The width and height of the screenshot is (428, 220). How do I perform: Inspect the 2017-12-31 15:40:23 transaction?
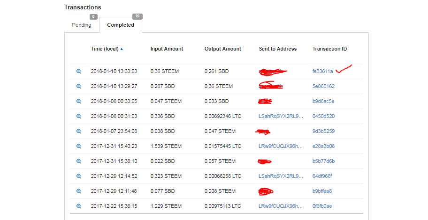[x=79, y=146]
